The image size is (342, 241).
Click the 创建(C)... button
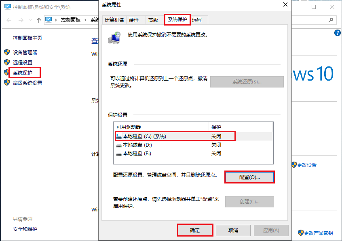pos(249,201)
